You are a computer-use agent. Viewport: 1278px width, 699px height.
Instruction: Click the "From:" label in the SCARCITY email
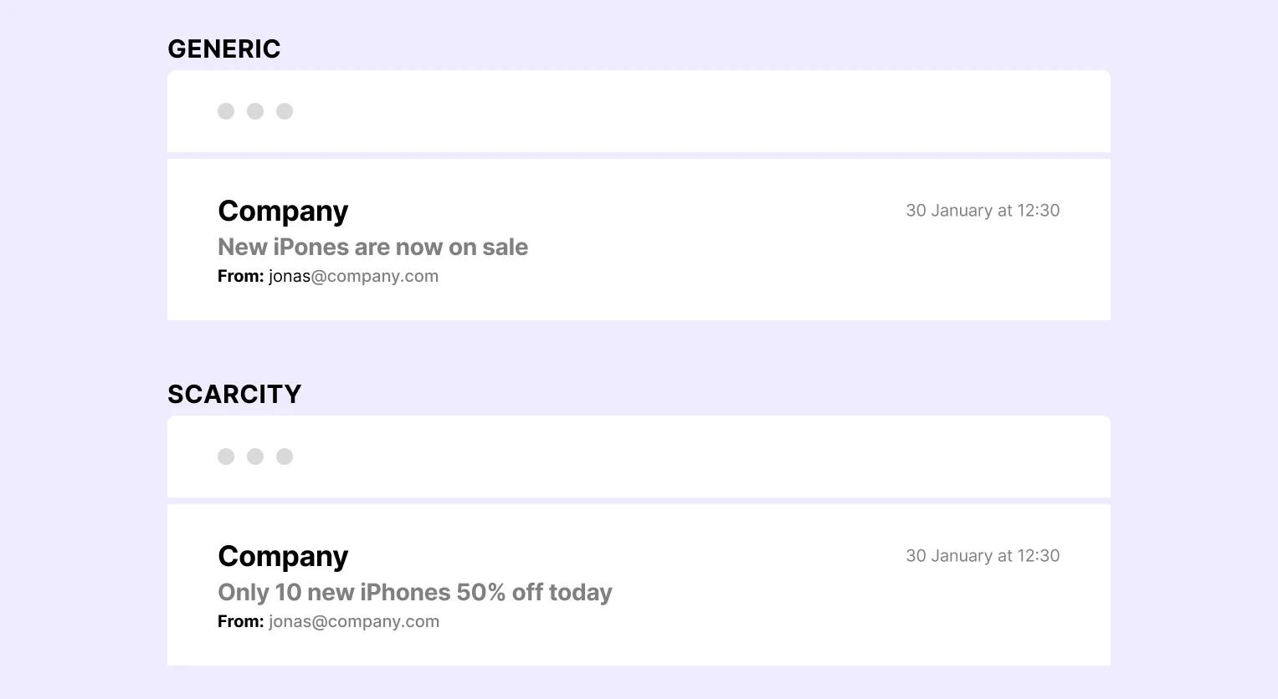click(240, 622)
